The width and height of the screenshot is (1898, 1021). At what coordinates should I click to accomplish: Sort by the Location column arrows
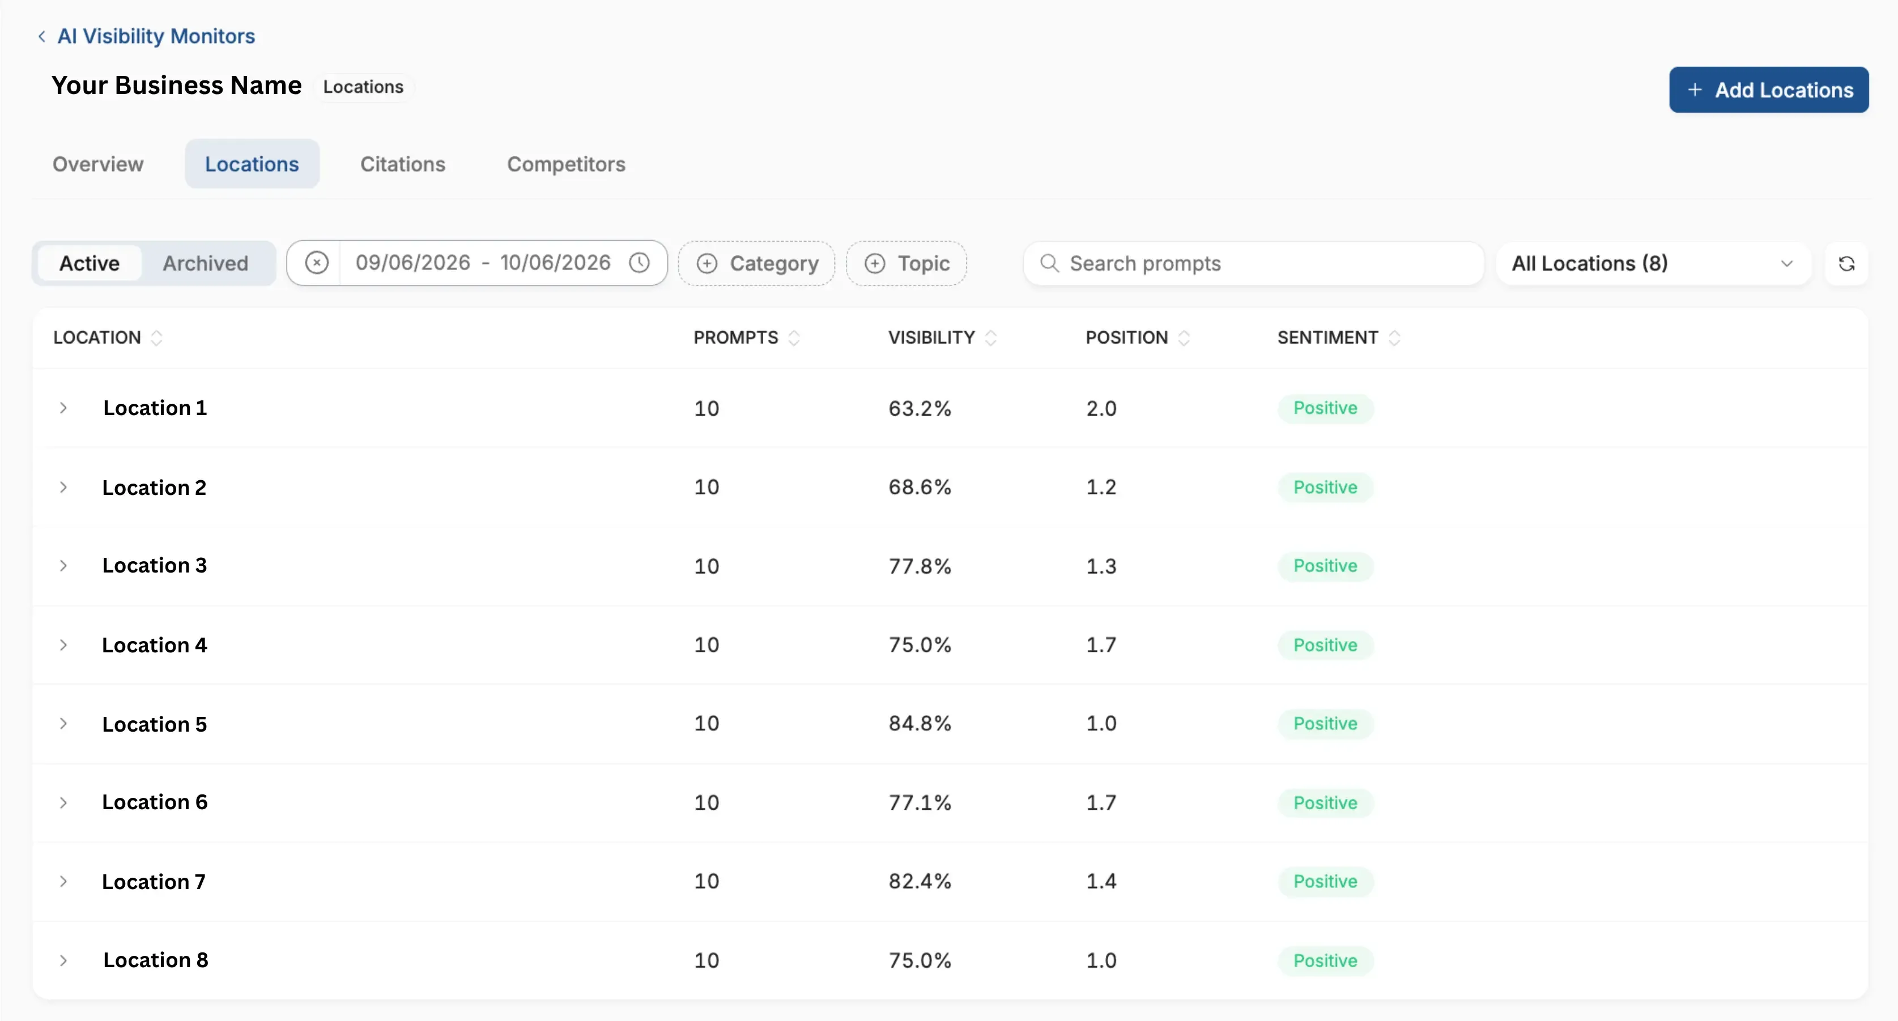[156, 338]
